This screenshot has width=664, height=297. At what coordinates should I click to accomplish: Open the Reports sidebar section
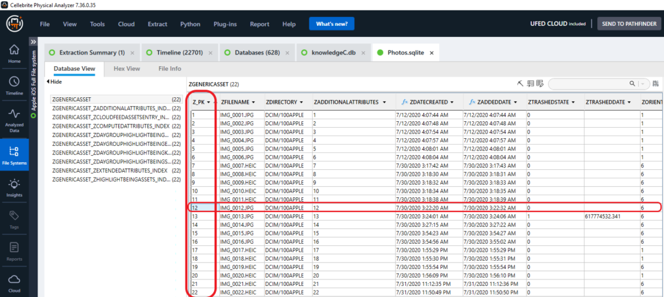14,252
